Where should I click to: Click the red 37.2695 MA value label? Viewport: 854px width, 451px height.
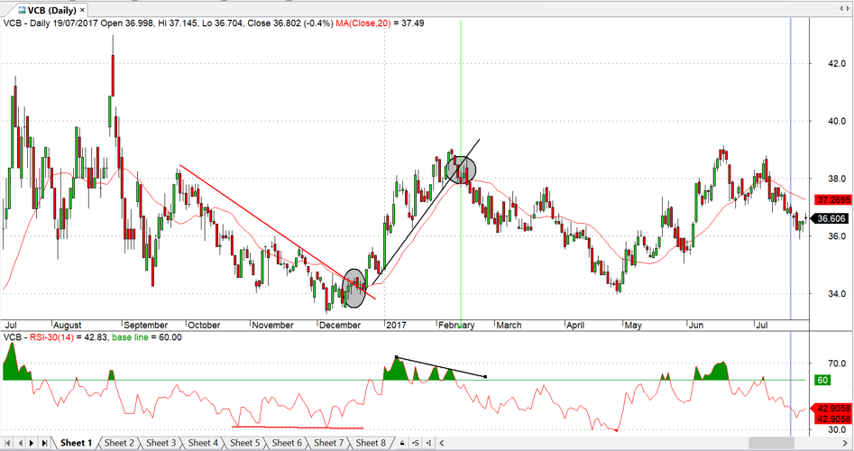(x=833, y=200)
